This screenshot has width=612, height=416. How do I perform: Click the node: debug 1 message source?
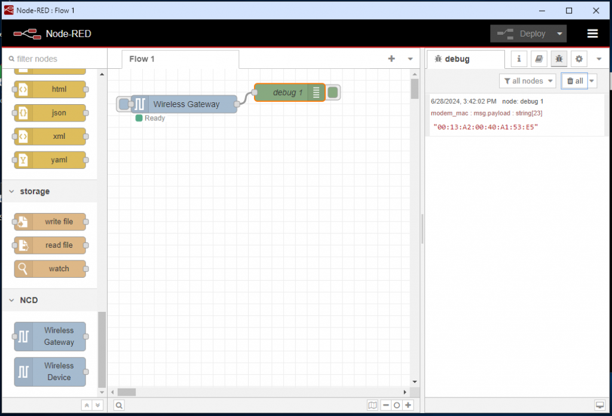[x=522, y=102]
